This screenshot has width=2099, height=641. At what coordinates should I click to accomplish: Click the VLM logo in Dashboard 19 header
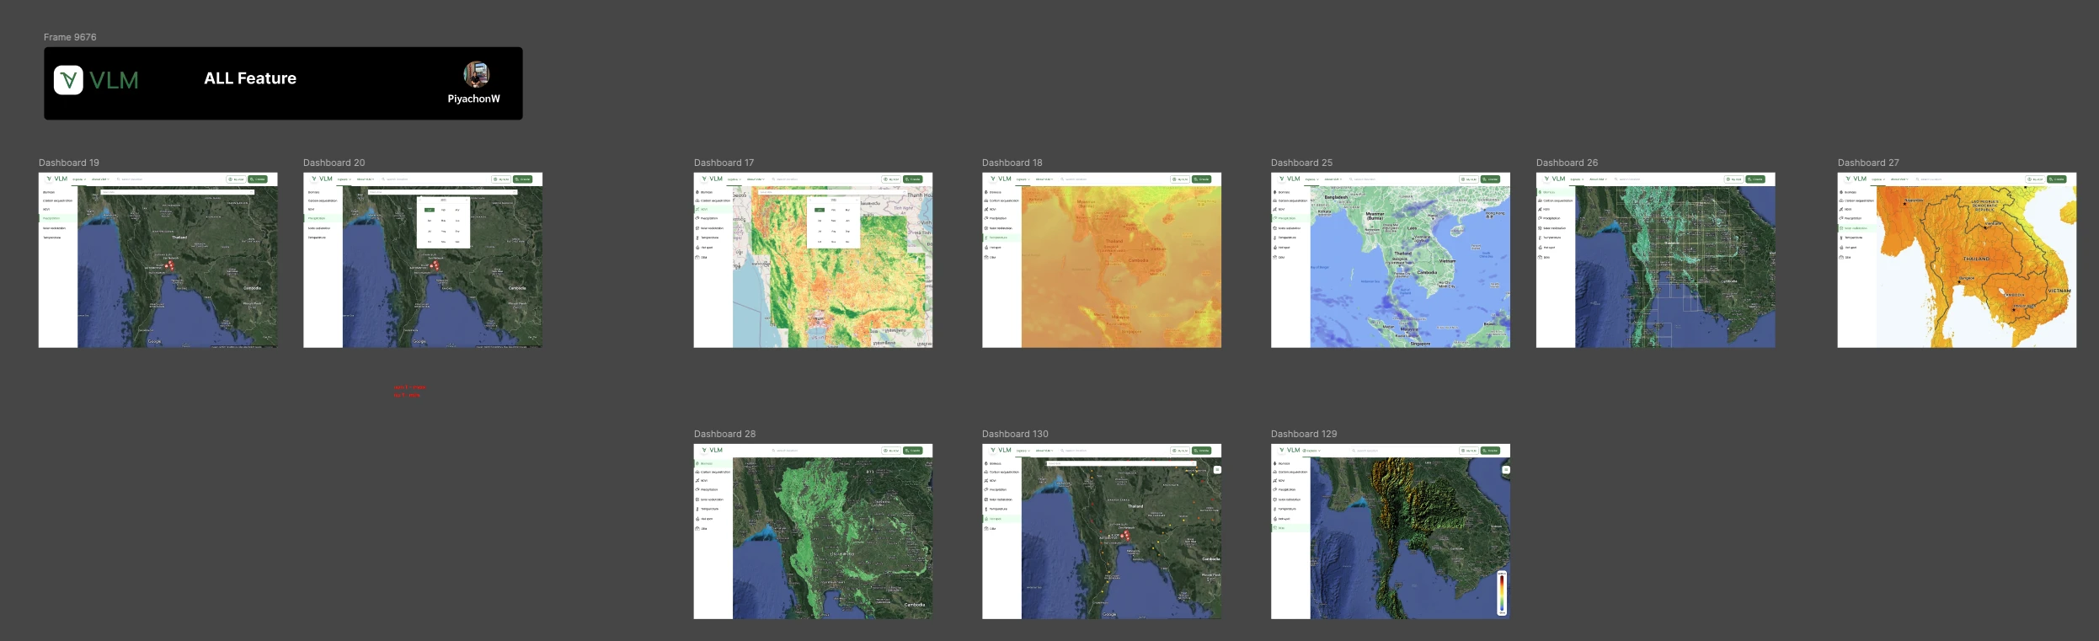click(x=57, y=179)
